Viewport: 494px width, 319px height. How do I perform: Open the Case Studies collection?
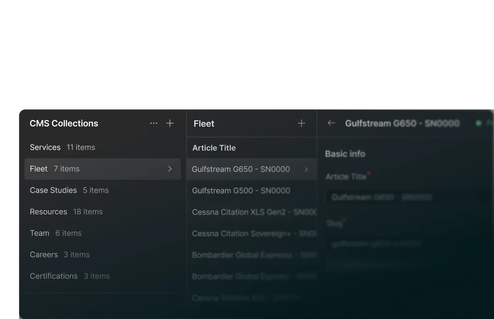(103, 190)
